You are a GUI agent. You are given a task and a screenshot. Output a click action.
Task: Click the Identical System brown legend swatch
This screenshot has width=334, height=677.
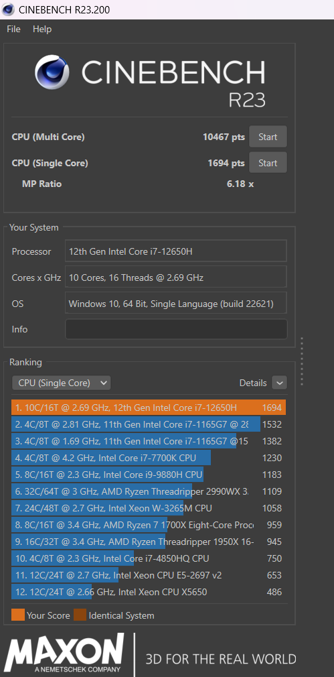coord(80,615)
